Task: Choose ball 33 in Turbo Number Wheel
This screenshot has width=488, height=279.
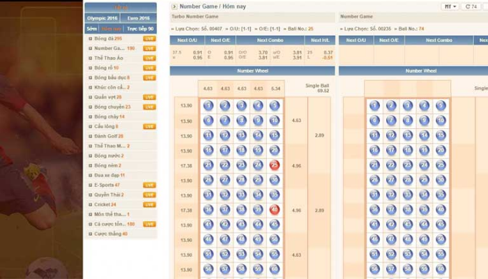Action: 241,195
